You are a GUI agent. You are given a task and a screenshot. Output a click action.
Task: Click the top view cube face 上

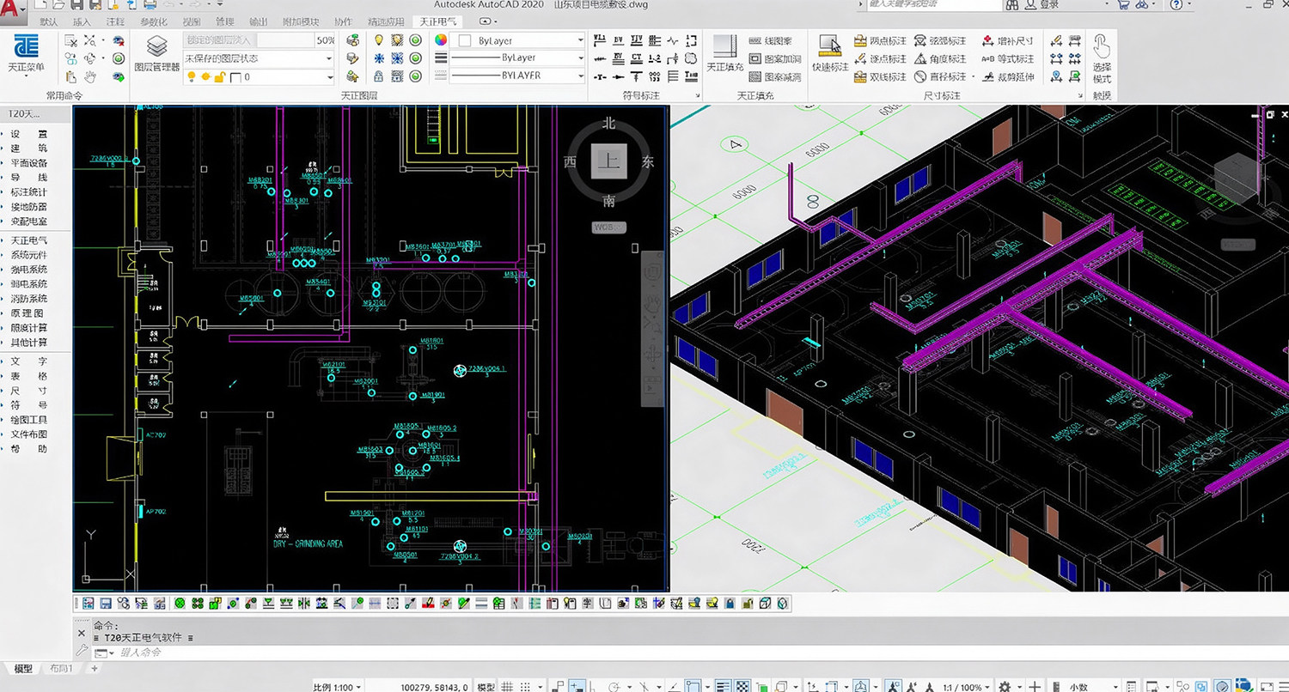[x=609, y=161]
